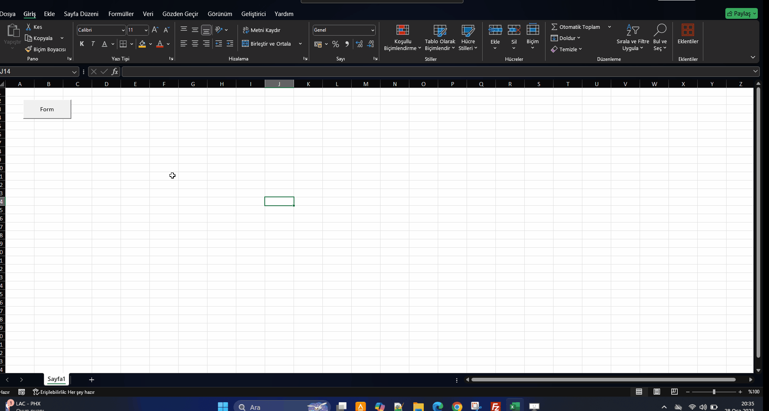Align cell text left

pos(184,44)
